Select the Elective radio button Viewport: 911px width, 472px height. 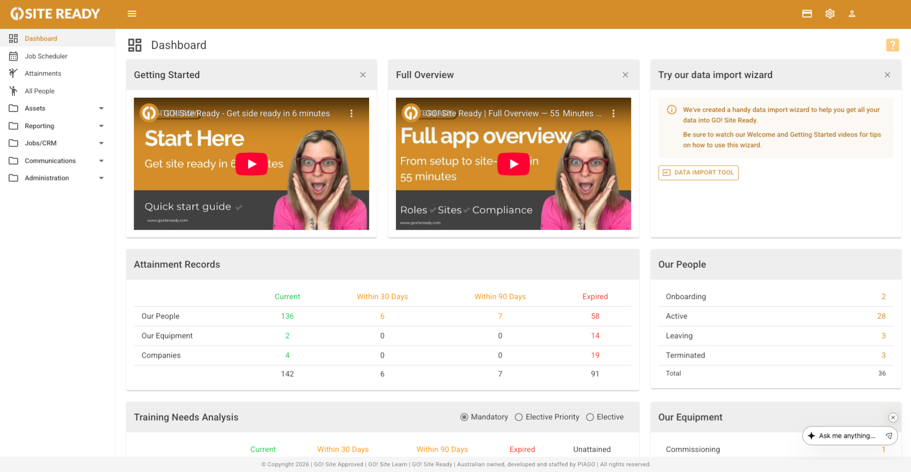tap(591, 417)
